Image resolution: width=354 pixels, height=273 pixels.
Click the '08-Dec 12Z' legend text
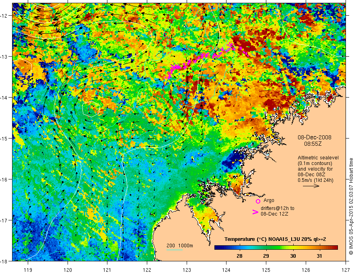[274, 214]
